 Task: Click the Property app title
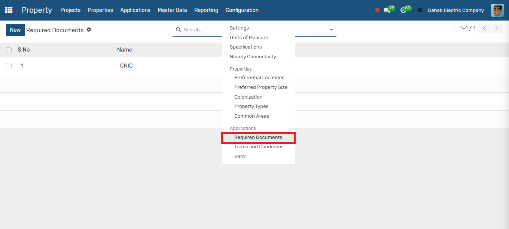(x=37, y=10)
